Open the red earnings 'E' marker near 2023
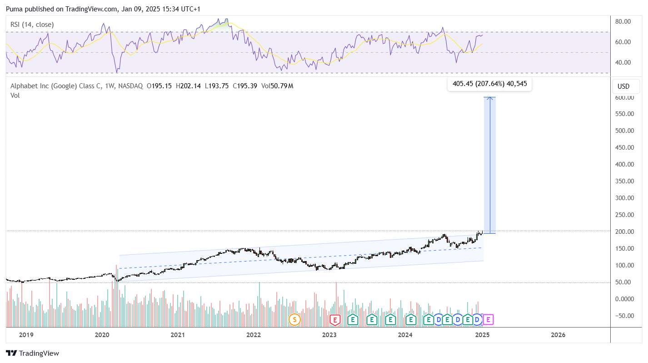648x363 pixels. pos(335,320)
